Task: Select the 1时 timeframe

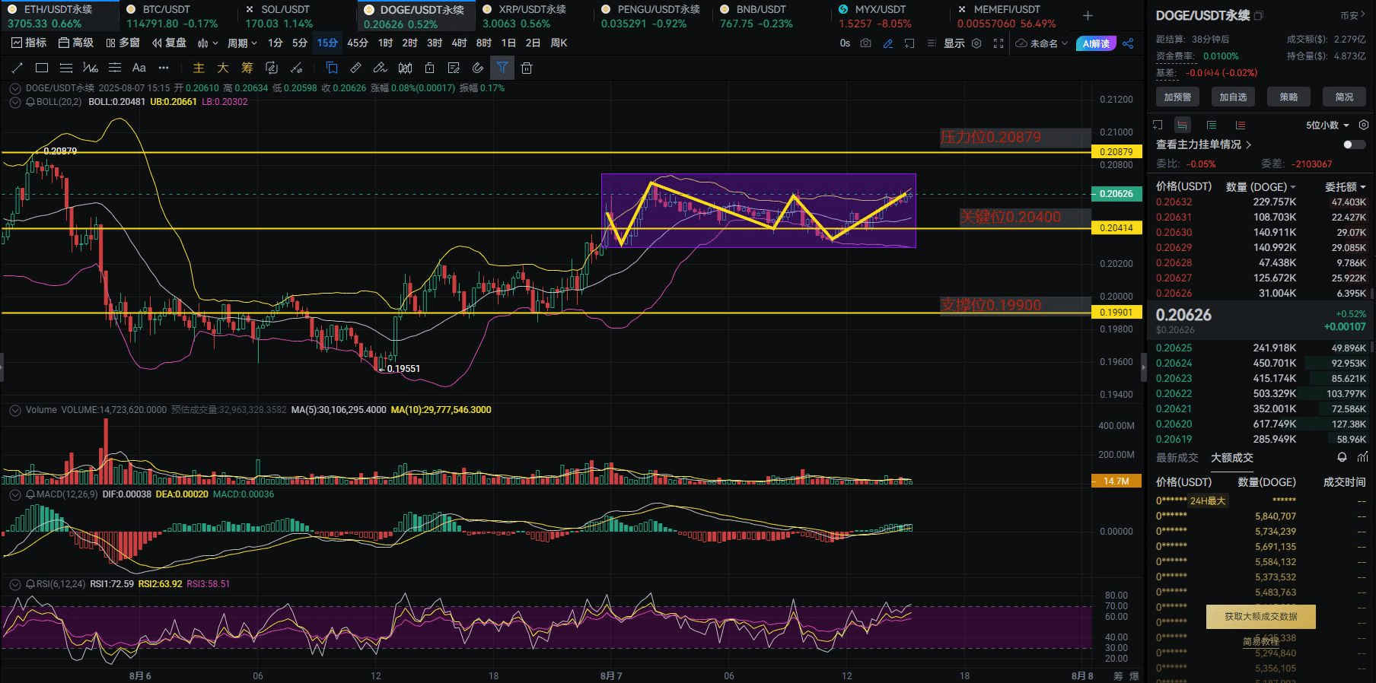Action: (x=386, y=43)
